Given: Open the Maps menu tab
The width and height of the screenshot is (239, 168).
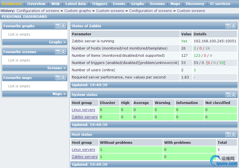Looking at the screenshot, I should pyautogui.click(x=175, y=4).
